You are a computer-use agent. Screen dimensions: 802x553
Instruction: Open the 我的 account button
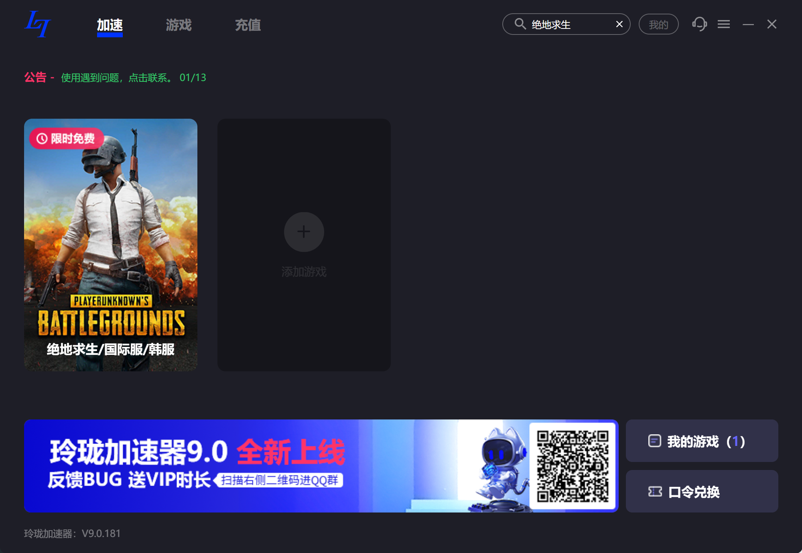[658, 24]
